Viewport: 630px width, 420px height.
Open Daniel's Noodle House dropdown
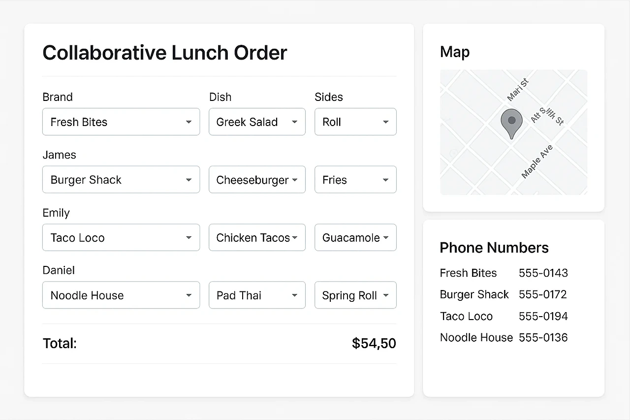click(x=121, y=295)
